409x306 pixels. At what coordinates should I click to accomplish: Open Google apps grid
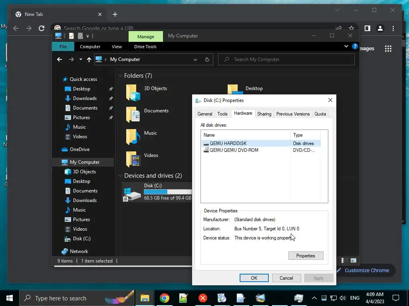(388, 49)
